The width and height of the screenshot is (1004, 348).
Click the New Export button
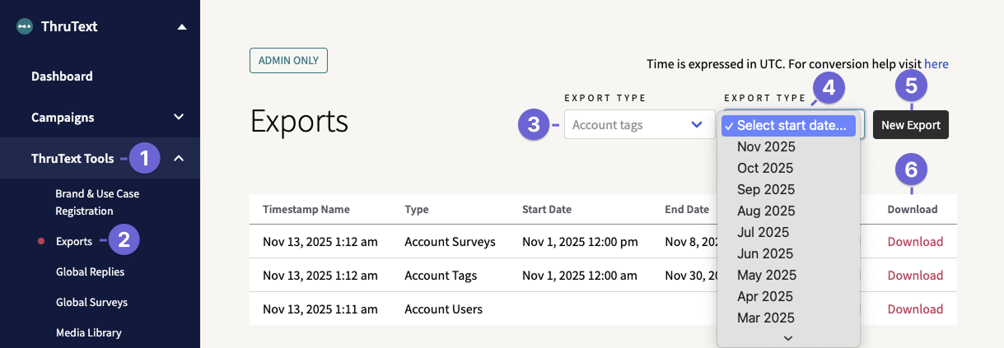pyautogui.click(x=910, y=125)
